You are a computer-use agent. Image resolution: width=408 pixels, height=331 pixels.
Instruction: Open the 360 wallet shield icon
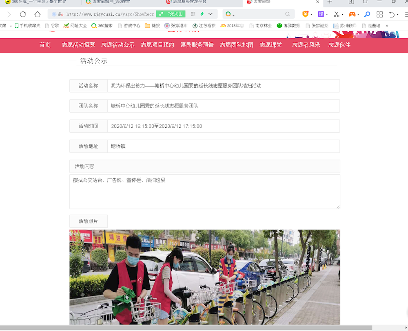(304, 14)
